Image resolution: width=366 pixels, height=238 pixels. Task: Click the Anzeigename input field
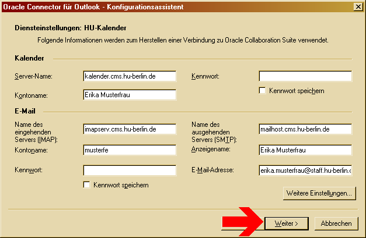coord(305,150)
